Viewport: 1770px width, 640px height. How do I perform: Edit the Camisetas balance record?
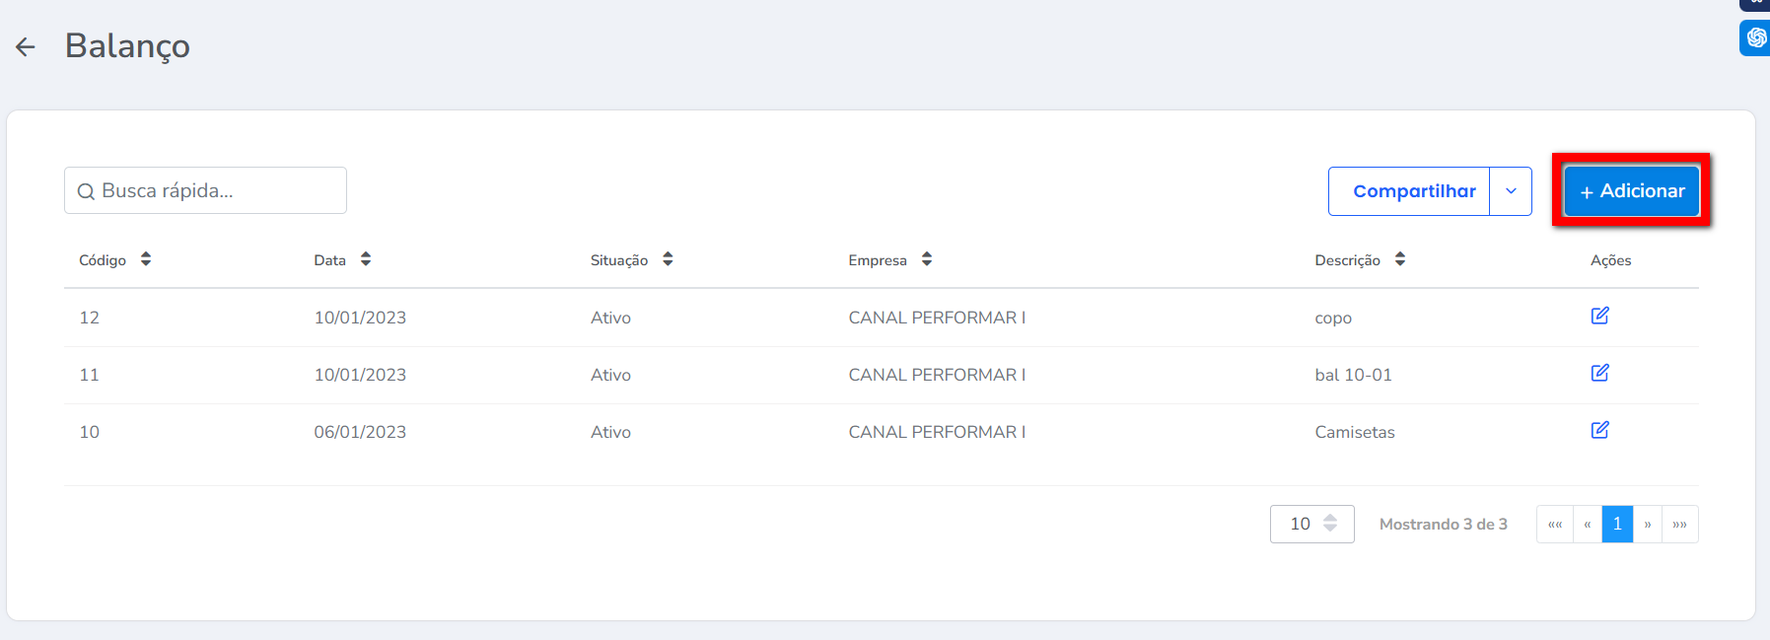pos(1599,430)
